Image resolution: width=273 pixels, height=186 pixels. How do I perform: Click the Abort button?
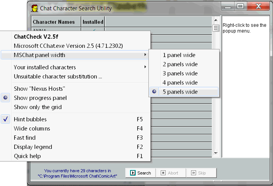click(170, 173)
